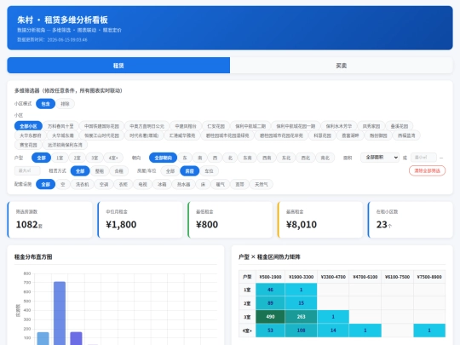Filter orientation by 东北
The height and width of the screenshot is (345, 460).
pyautogui.click(x=286, y=158)
